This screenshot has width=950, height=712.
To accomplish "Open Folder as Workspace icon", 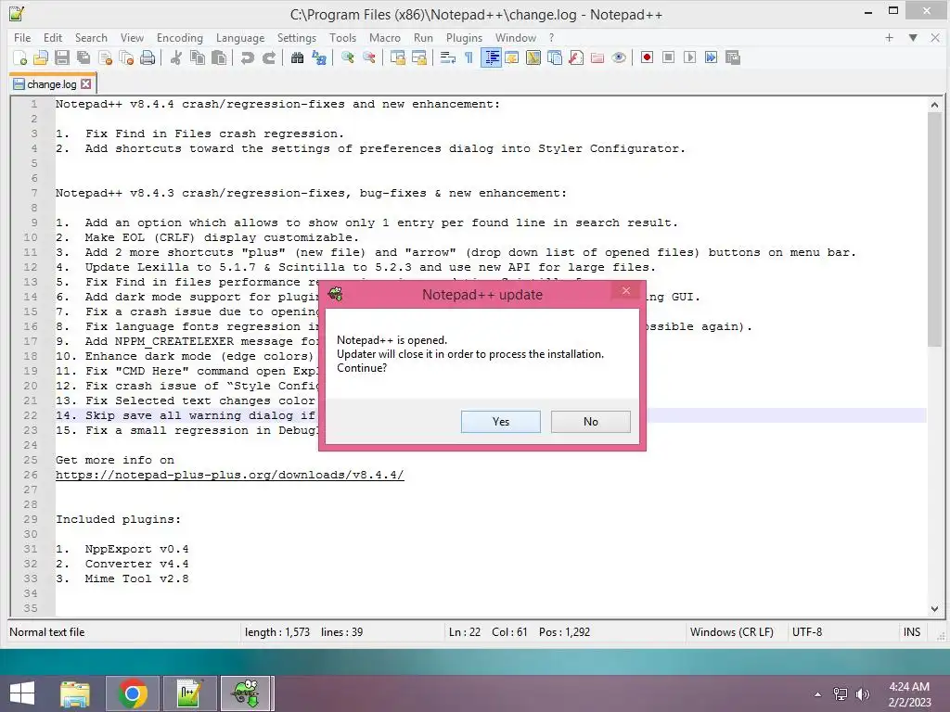I will [597, 57].
